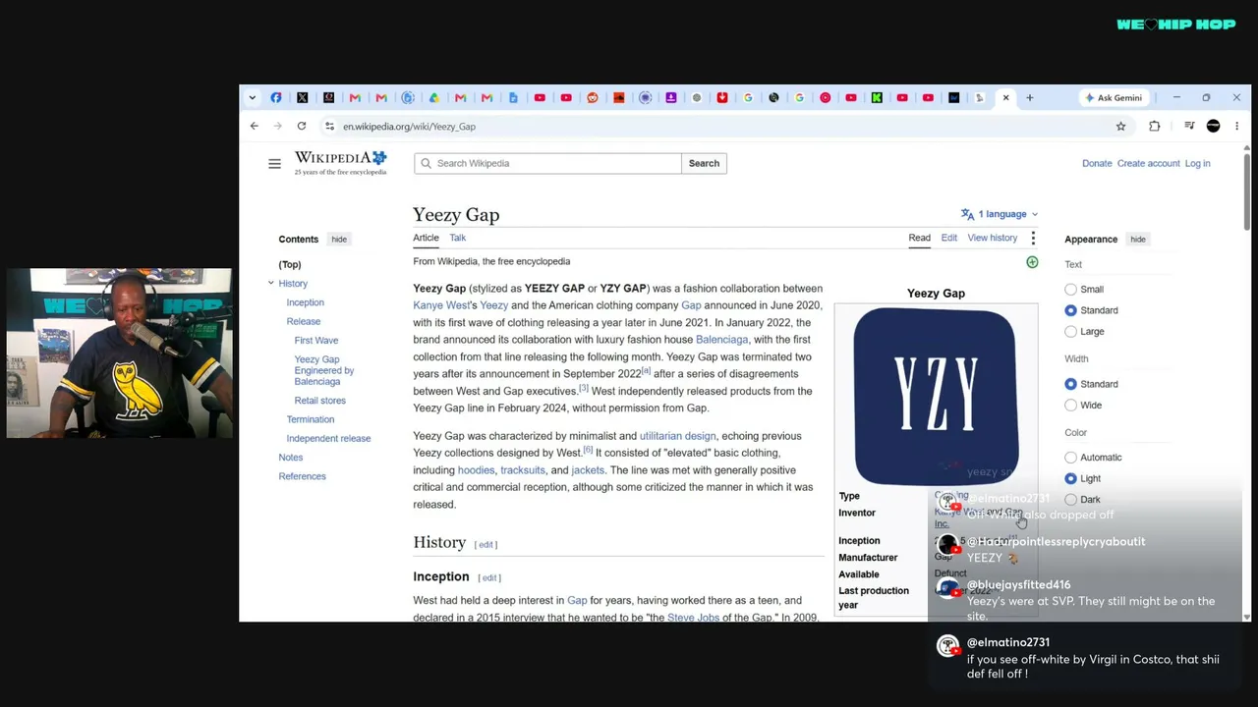Screen dimensions: 1258x707
Task: Click the Search Wikipedia input field
Action: 547,163
